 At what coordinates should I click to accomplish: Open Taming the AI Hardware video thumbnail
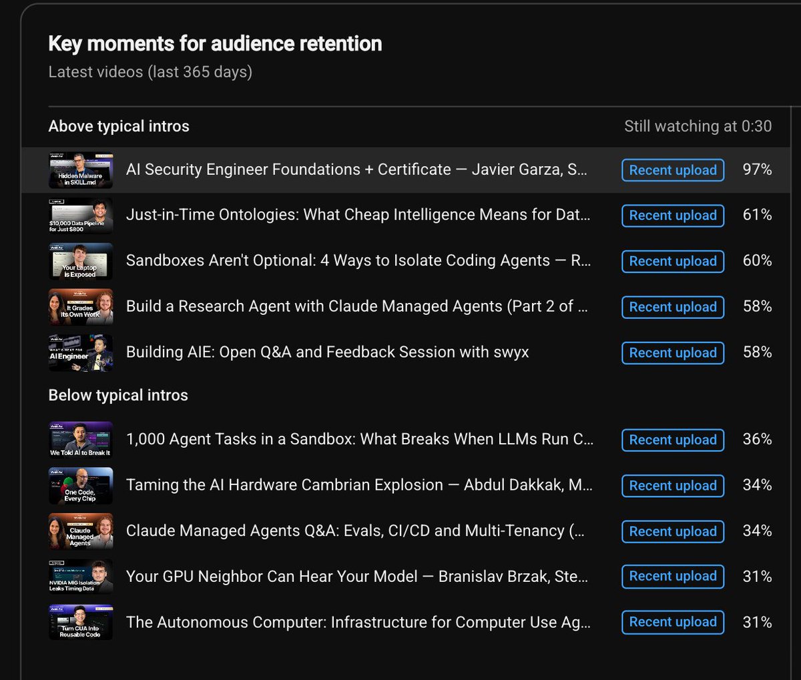[81, 485]
